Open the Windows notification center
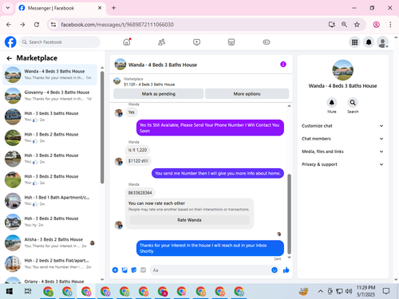This screenshot has height=299, width=399. click(386, 291)
